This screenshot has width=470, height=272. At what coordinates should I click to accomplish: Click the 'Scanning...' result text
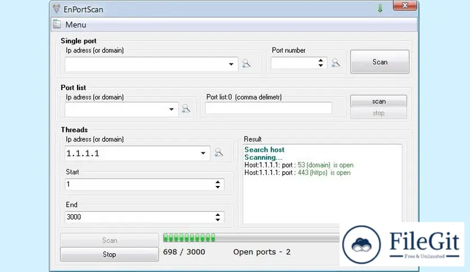point(263,157)
